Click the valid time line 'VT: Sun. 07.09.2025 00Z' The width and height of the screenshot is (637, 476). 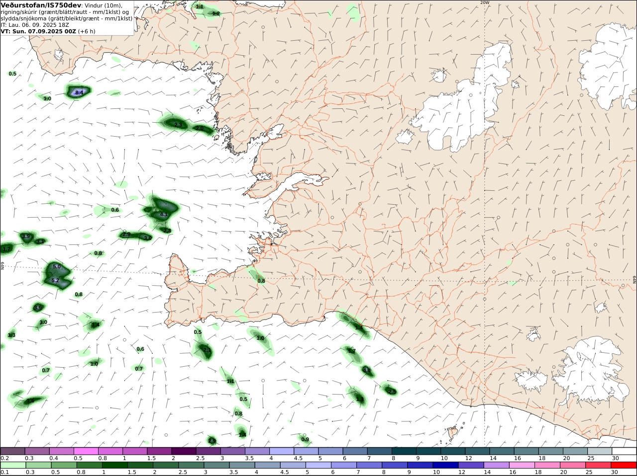(38, 31)
